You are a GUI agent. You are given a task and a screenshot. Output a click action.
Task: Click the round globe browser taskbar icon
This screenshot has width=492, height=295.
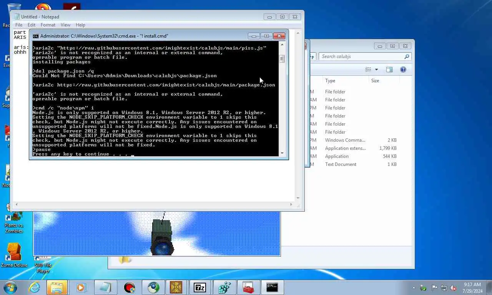pyautogui.click(x=153, y=287)
